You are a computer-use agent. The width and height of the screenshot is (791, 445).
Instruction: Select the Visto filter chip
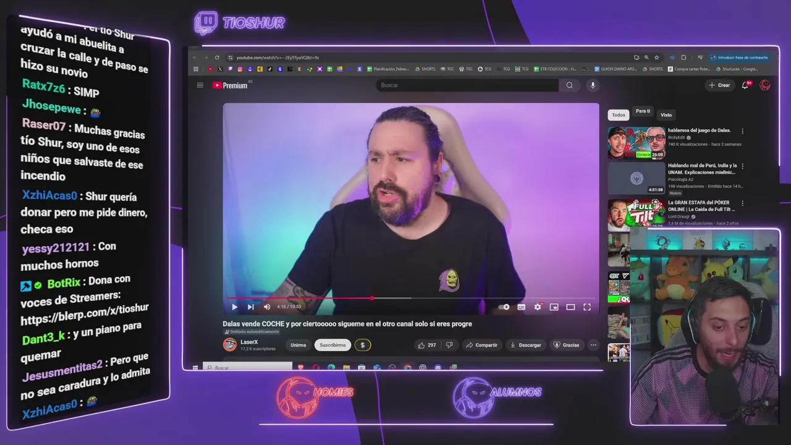[x=666, y=115]
